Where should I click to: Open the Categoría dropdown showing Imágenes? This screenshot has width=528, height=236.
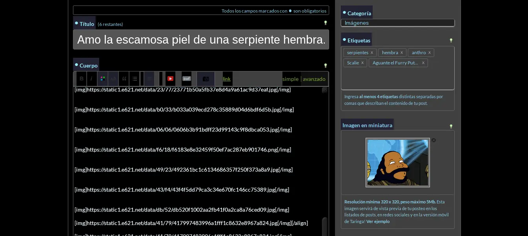398,23
